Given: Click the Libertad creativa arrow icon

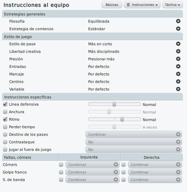Looking at the screenshot, I should [178, 51].
